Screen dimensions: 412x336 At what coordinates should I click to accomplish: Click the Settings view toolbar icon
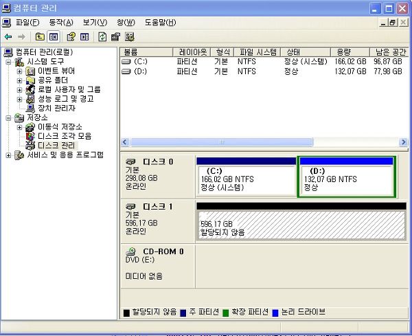130,37
